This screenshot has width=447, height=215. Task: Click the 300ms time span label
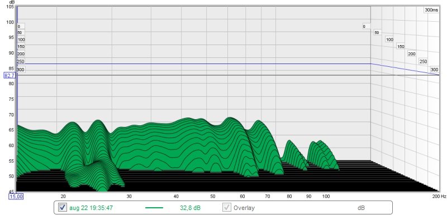tap(431, 10)
